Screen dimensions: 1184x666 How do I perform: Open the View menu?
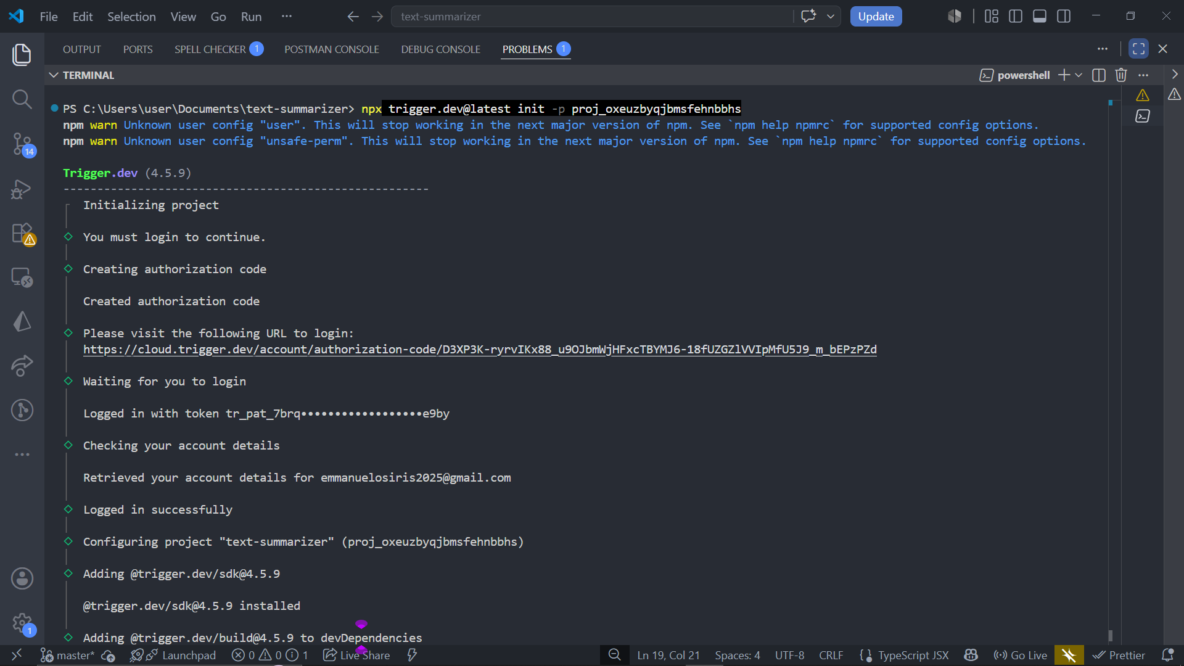[x=183, y=17]
